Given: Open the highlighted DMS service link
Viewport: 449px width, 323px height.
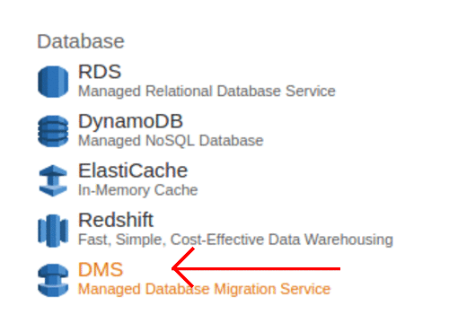Looking at the screenshot, I should 101,269.
